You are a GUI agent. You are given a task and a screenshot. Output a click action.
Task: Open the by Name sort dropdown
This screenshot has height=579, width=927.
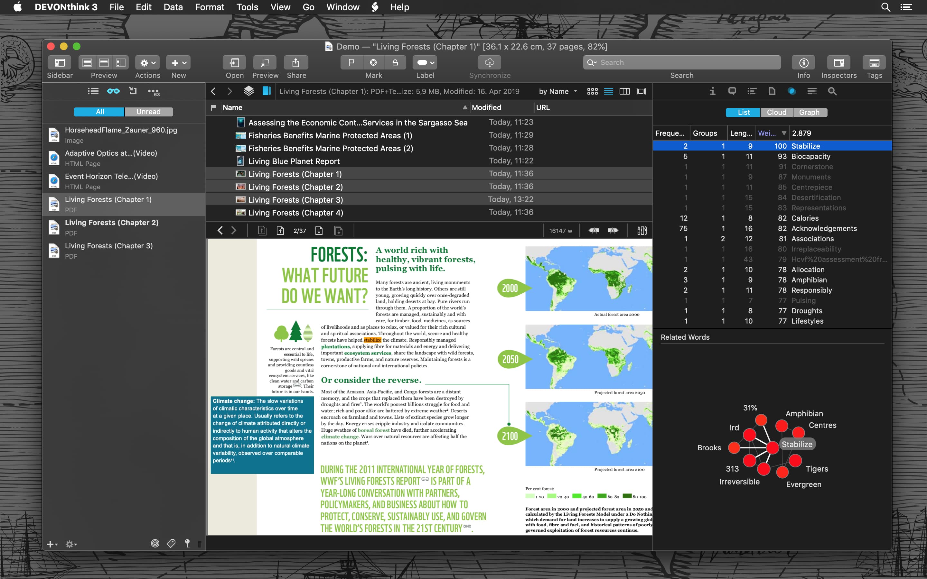coord(558,91)
